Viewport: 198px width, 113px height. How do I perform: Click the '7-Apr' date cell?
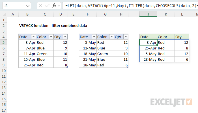tap(27, 48)
